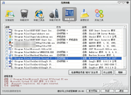
Task: Click the Microsoft Office row icon
Action: pyautogui.click(x=10, y=49)
